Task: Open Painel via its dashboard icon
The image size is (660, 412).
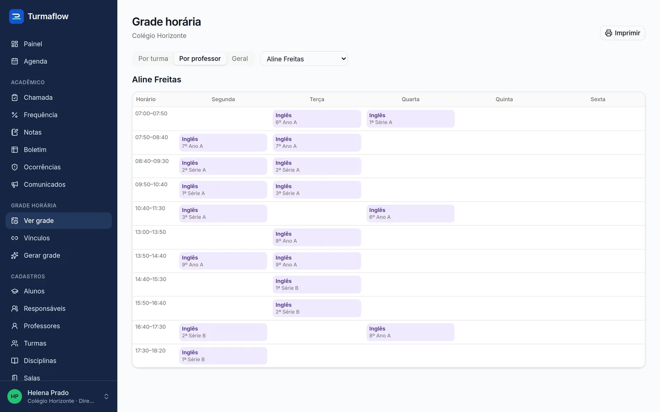Action: [15, 44]
